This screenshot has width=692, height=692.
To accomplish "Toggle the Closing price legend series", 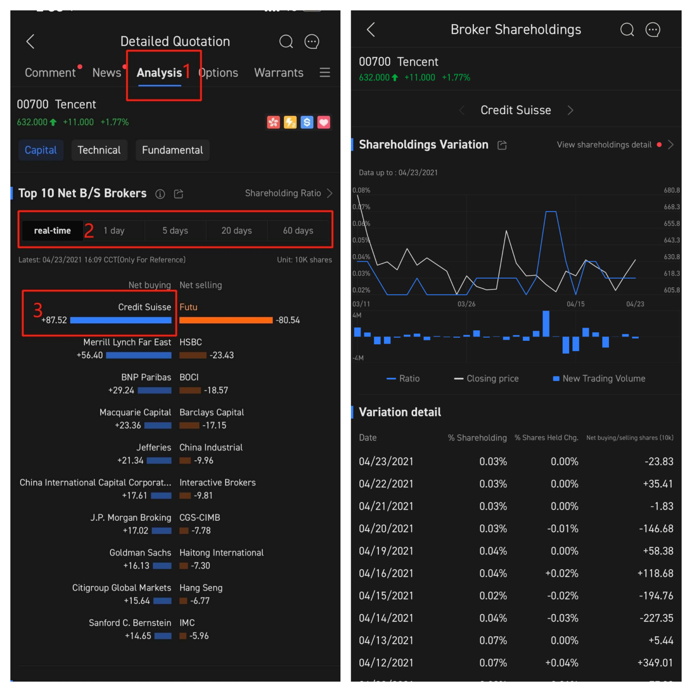I will click(x=486, y=378).
